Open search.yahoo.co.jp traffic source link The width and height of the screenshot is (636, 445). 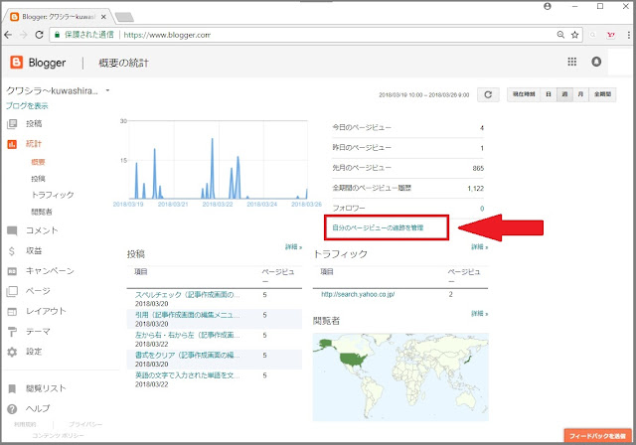358,295
